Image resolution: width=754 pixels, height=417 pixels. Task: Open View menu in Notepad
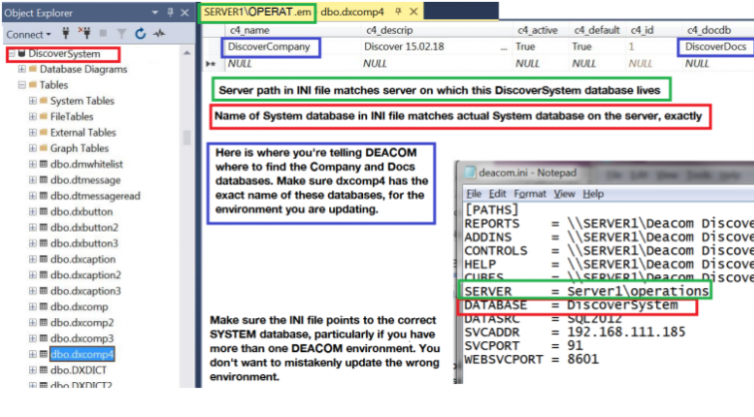[x=565, y=194]
